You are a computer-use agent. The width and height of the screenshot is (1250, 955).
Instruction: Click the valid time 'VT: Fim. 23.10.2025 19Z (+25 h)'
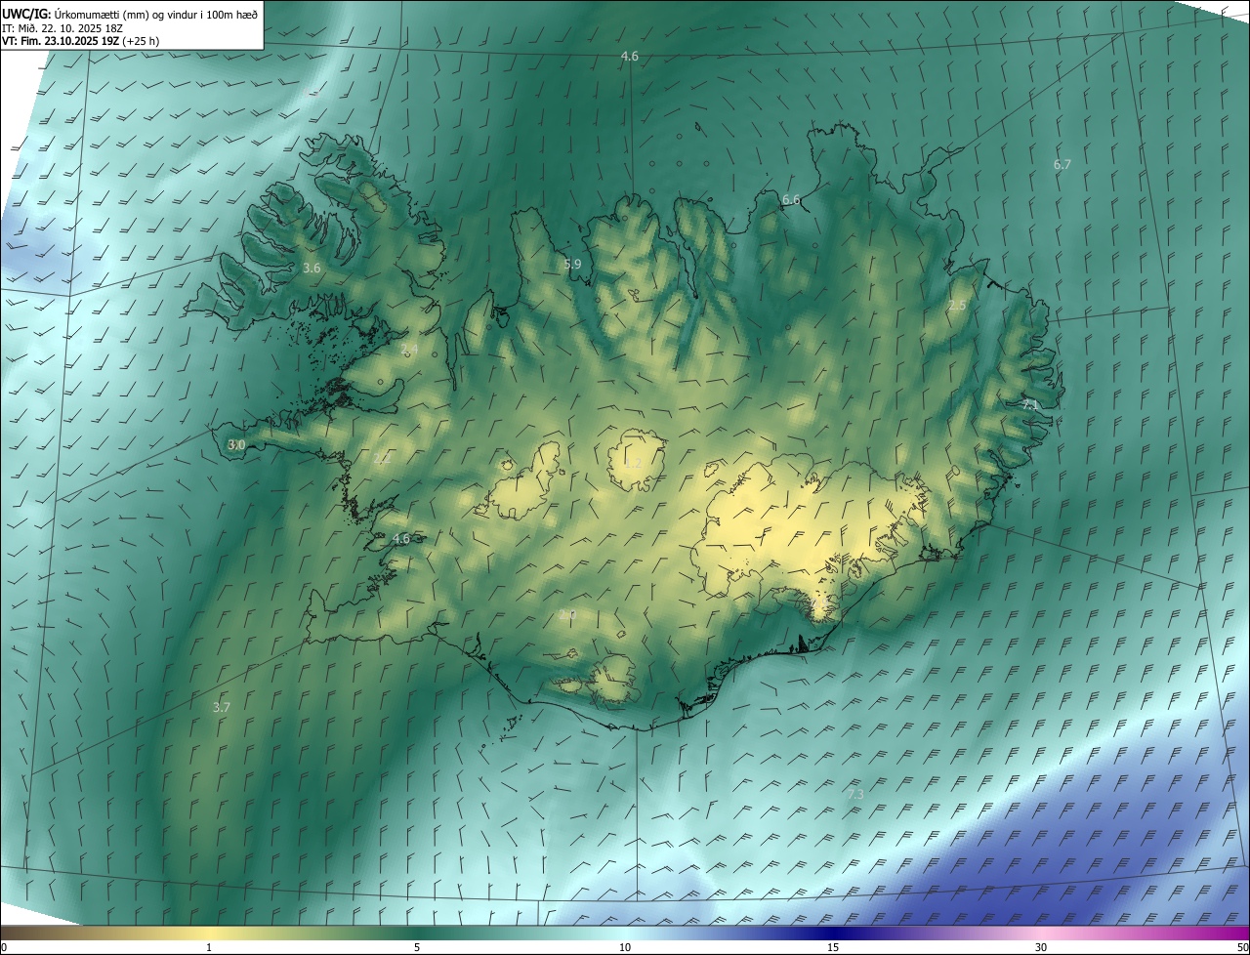coord(81,42)
